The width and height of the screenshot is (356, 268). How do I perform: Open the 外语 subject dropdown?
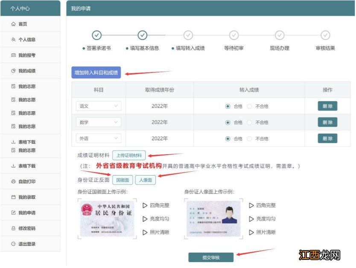99,138
